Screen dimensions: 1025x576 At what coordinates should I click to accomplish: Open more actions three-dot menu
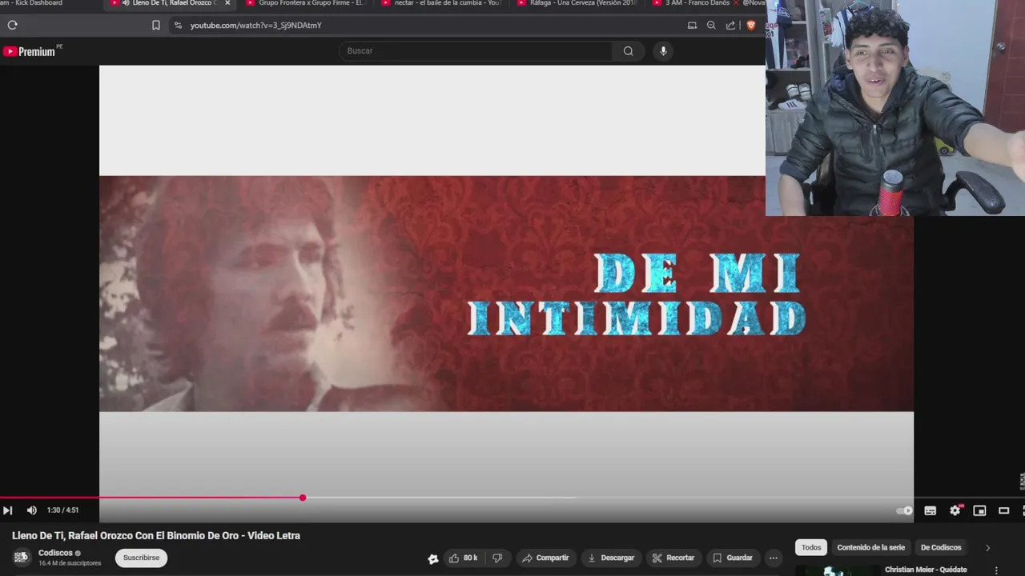coord(774,558)
